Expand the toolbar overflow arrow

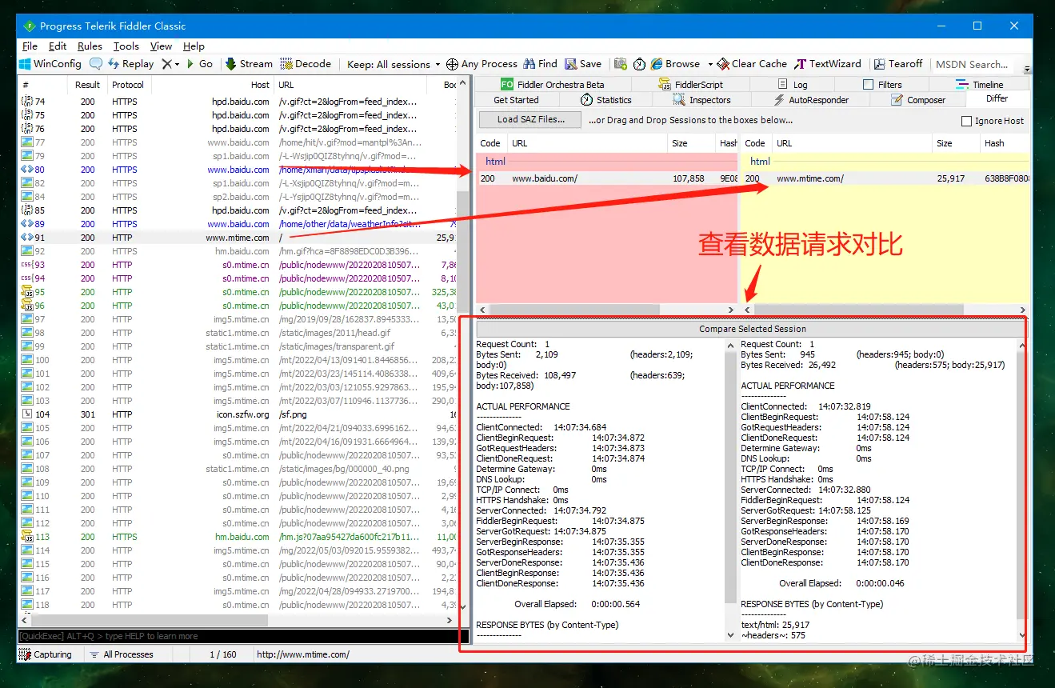[1027, 70]
